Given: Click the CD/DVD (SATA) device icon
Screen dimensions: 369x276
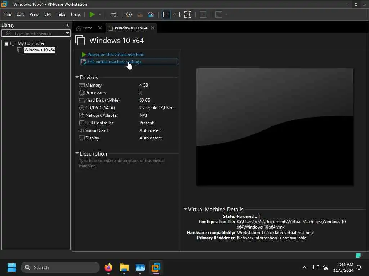Looking at the screenshot, I should click(x=82, y=108).
